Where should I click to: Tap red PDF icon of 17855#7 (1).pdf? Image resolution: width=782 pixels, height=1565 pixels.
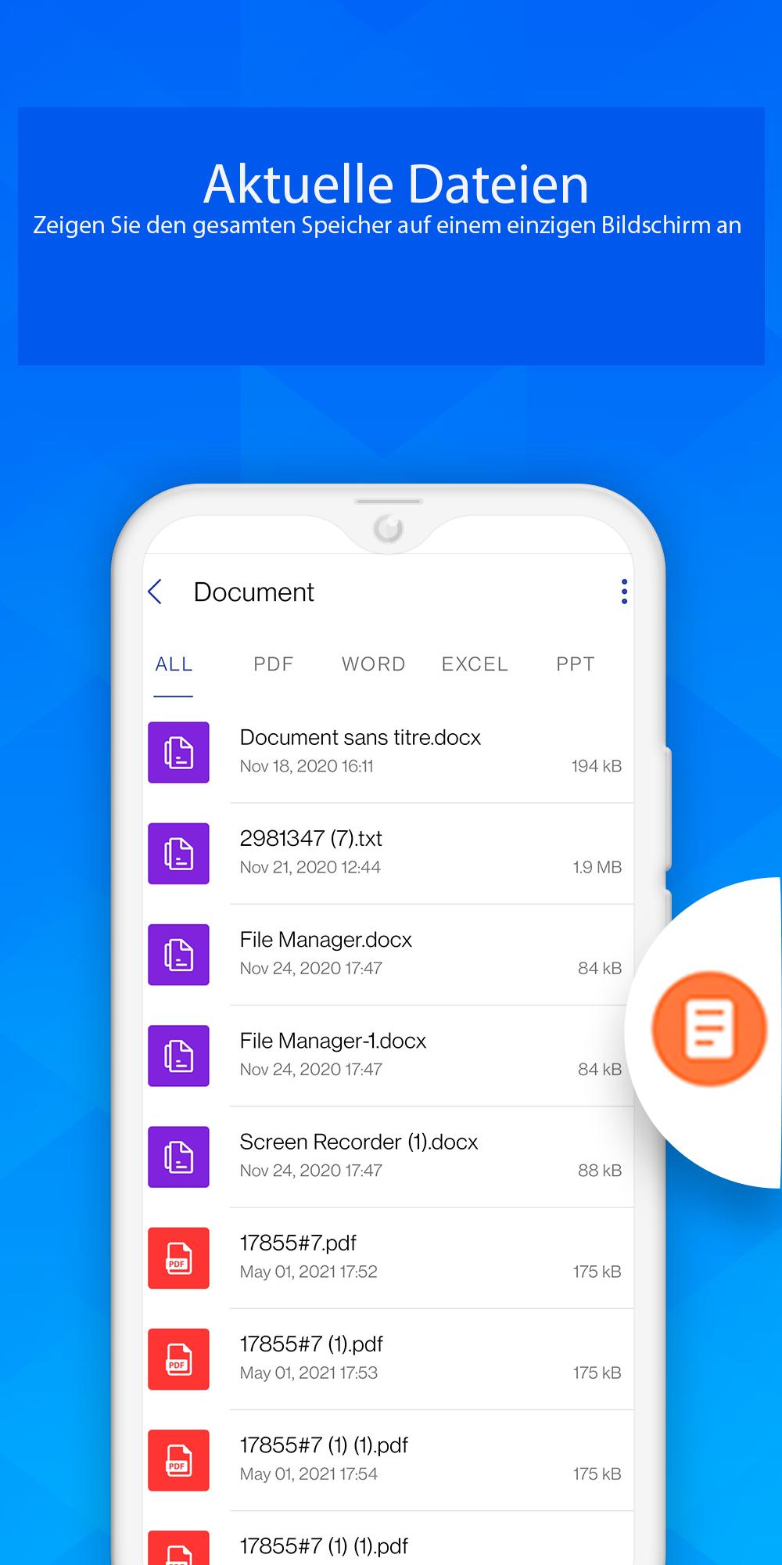[178, 1359]
